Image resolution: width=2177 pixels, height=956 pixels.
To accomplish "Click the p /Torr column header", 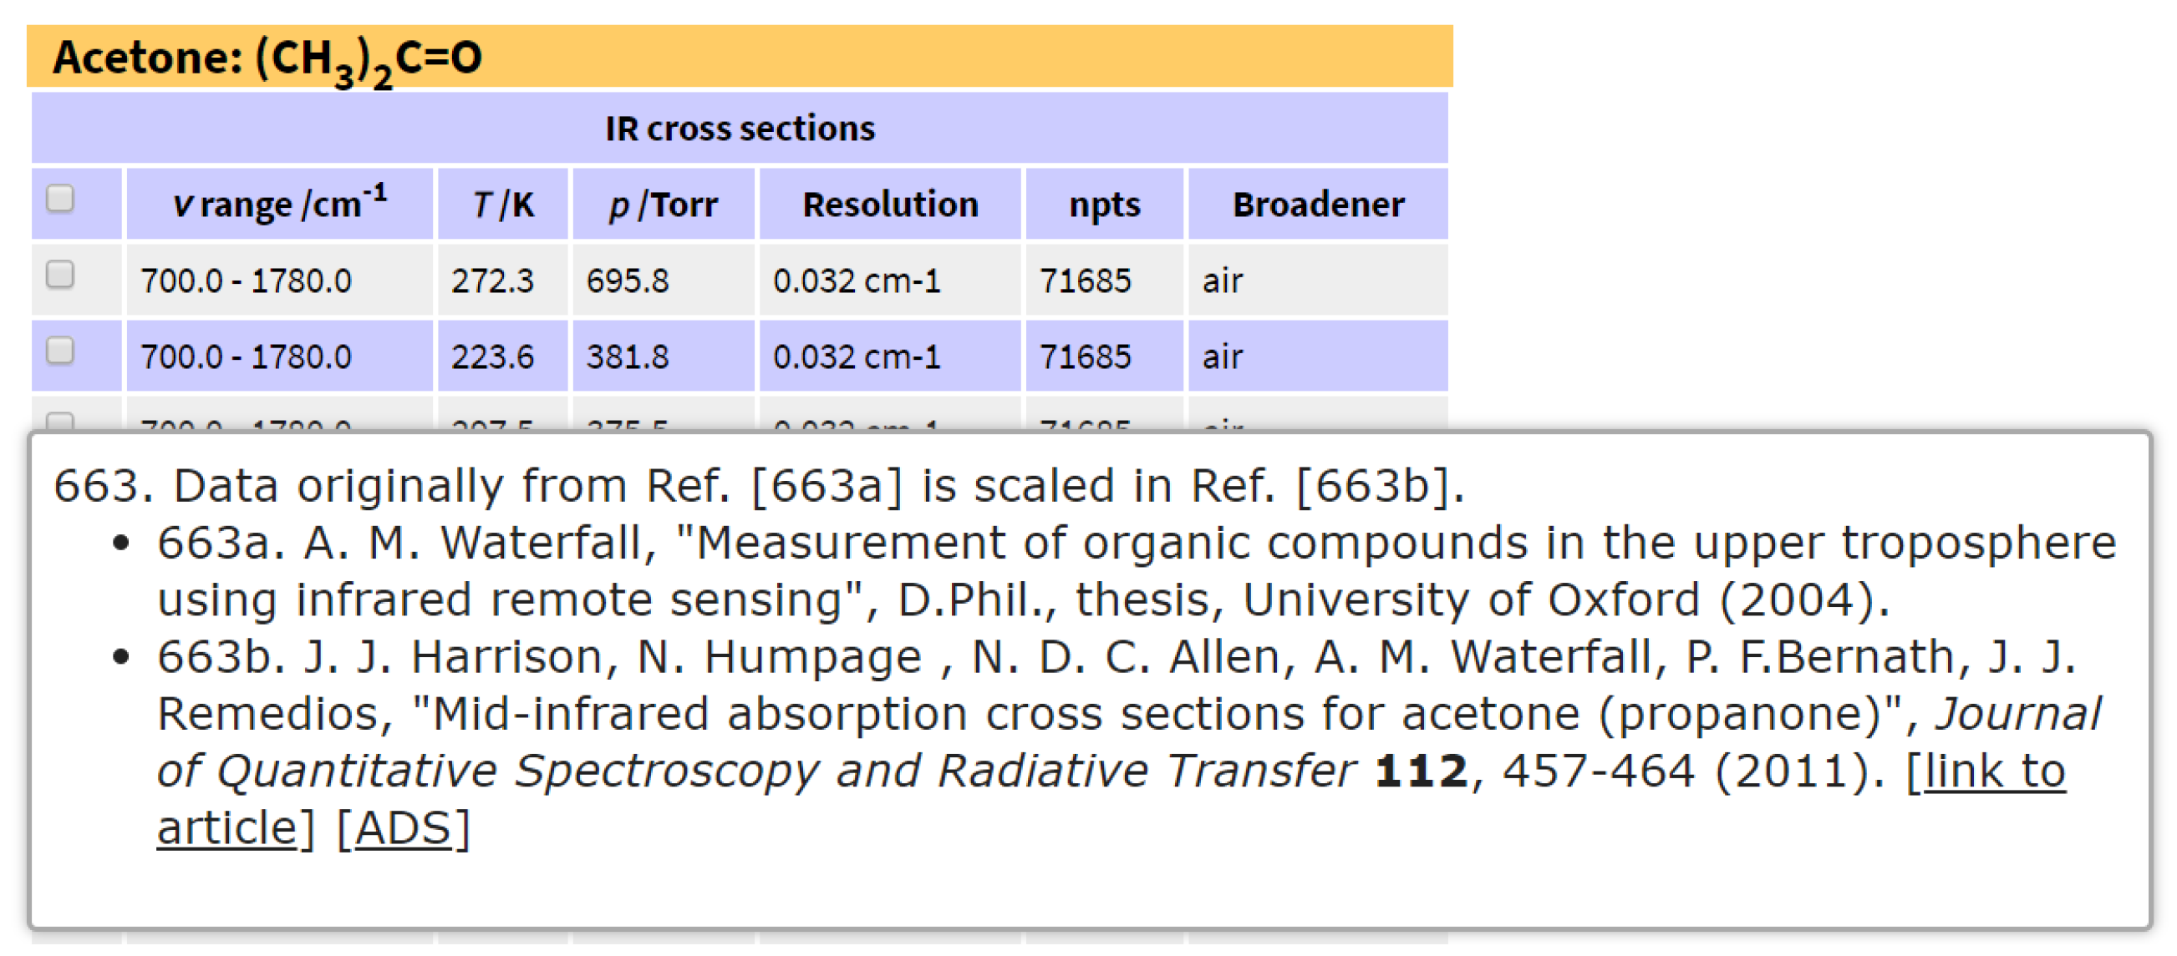I will pyautogui.click(x=664, y=205).
